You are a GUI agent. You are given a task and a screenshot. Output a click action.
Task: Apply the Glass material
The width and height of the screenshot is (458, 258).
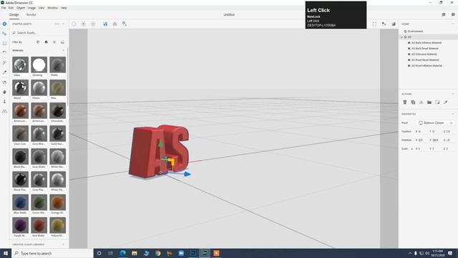21,64
